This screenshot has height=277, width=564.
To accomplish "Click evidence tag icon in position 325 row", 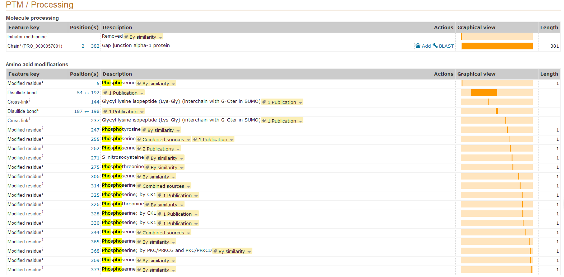I will [x=159, y=195].
